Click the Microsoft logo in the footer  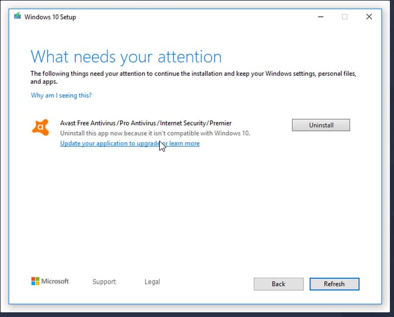[x=50, y=281]
